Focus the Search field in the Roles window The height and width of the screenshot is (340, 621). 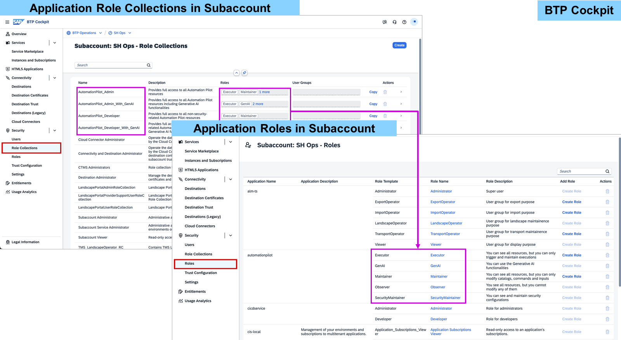(x=584, y=171)
